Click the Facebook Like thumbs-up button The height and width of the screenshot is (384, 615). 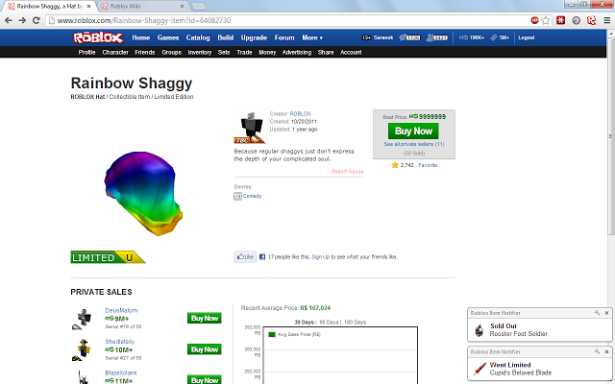[x=245, y=256]
